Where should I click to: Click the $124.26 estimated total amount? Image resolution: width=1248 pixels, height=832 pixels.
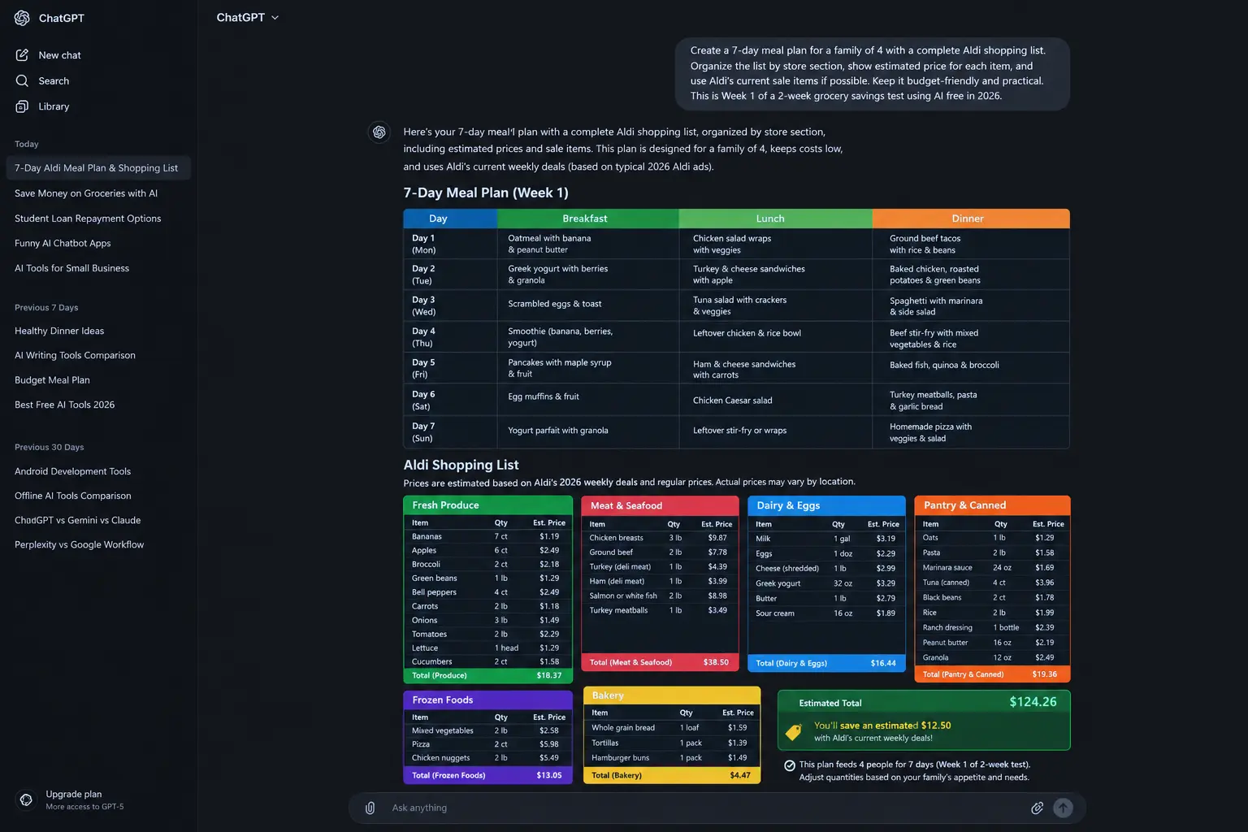pos(1033,702)
